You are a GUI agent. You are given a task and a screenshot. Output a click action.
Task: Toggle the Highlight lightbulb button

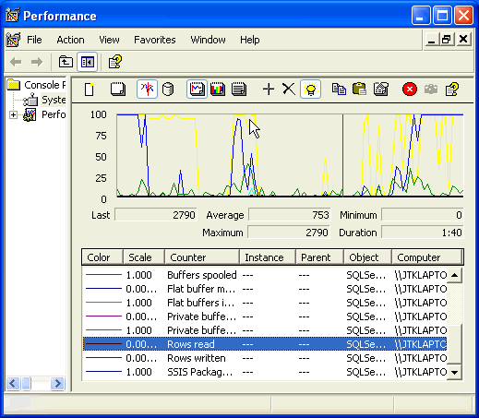(x=311, y=90)
